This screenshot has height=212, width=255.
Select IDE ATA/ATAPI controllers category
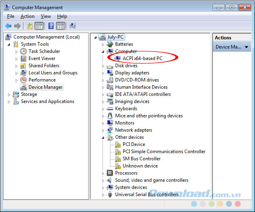pos(143,94)
